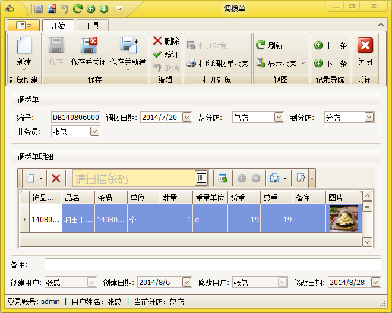Click the red 关闭 close button in ribbon
Image resolution: width=392 pixels, height=313 pixels.
(365, 52)
